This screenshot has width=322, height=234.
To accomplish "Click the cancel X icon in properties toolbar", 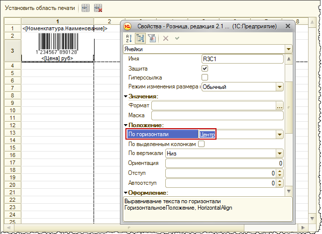I will point(166,38).
